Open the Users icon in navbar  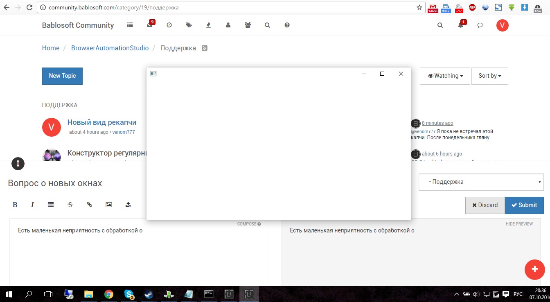(228, 25)
